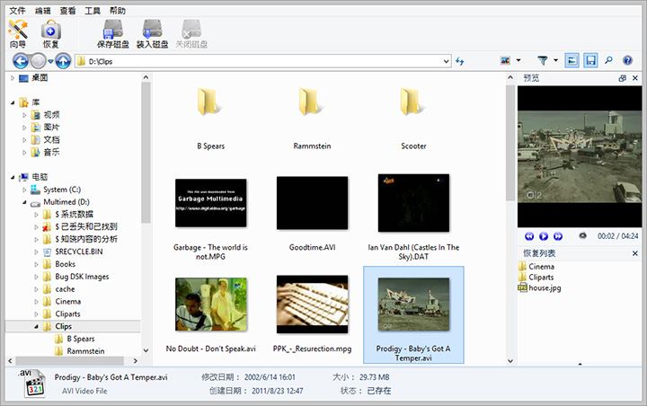
Task: Click the refresh arrows beside address bar
Action: (460, 61)
